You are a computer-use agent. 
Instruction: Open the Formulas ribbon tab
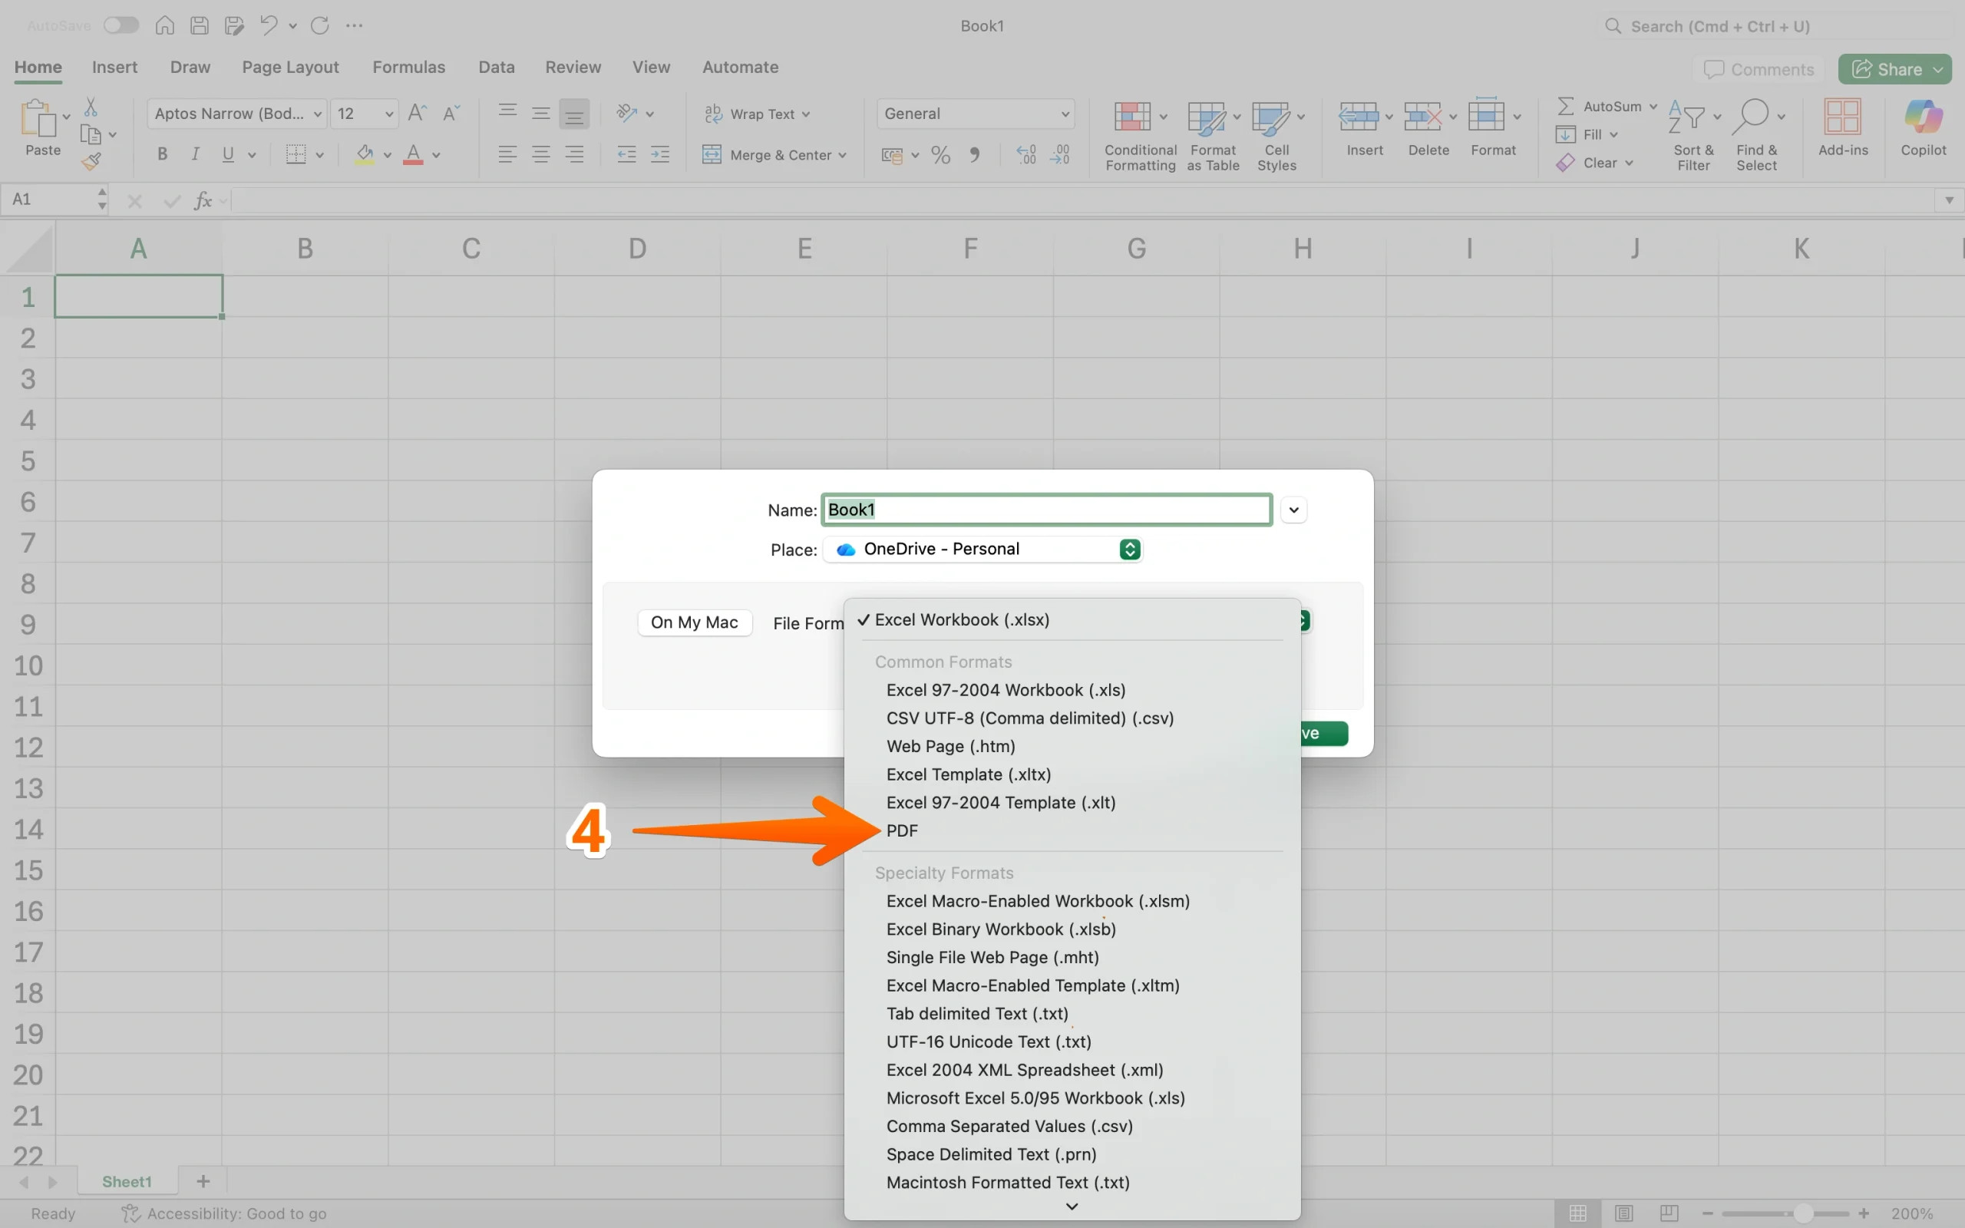[x=408, y=67]
